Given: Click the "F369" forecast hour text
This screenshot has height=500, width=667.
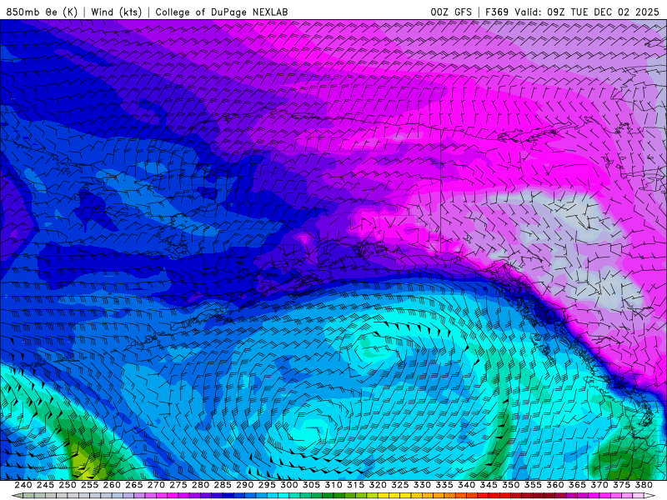Looking at the screenshot, I should pos(497,12).
